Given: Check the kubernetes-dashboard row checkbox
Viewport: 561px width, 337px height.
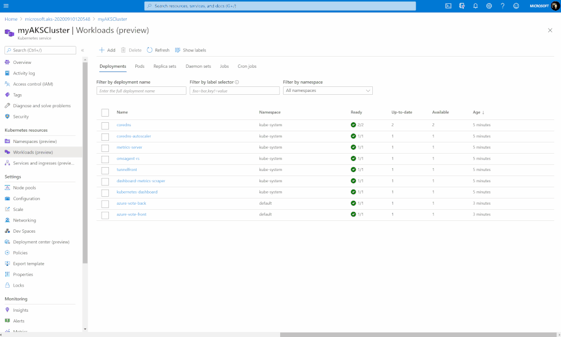Looking at the screenshot, I should (105, 193).
